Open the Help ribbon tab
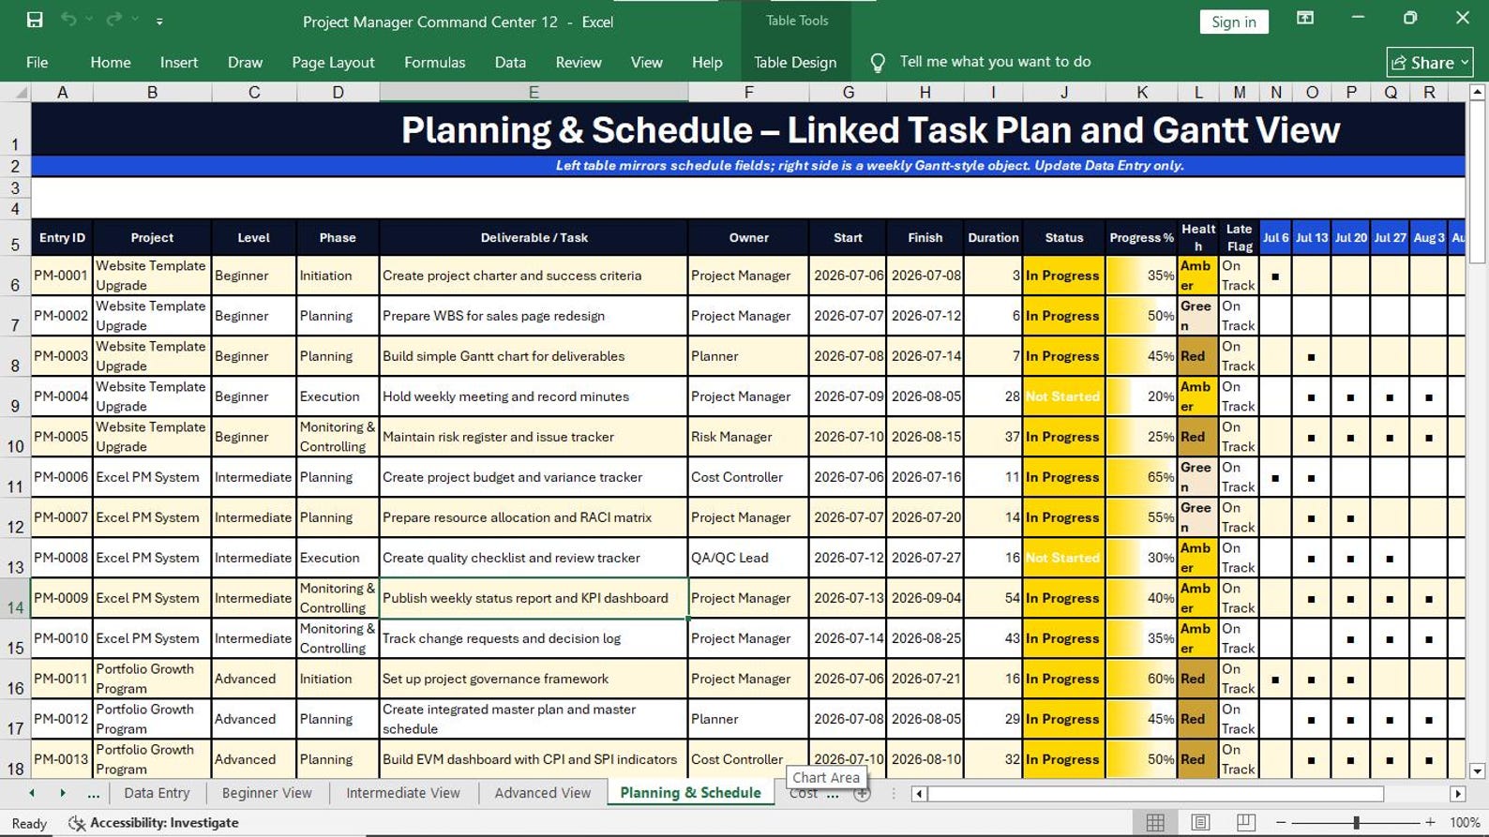The width and height of the screenshot is (1489, 837). [x=707, y=62]
